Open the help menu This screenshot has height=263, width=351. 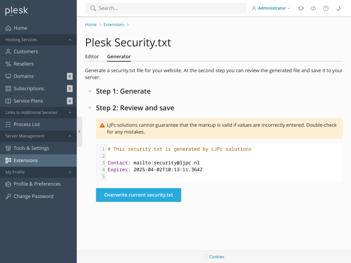tap(325, 8)
